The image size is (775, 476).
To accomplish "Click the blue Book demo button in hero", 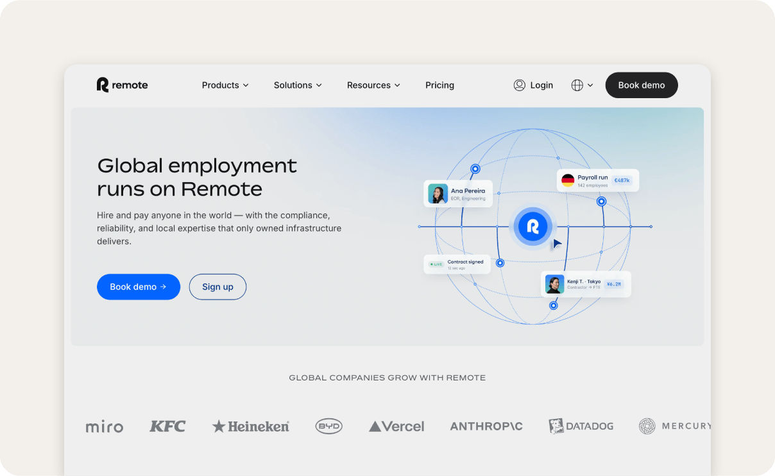I will pyautogui.click(x=139, y=287).
